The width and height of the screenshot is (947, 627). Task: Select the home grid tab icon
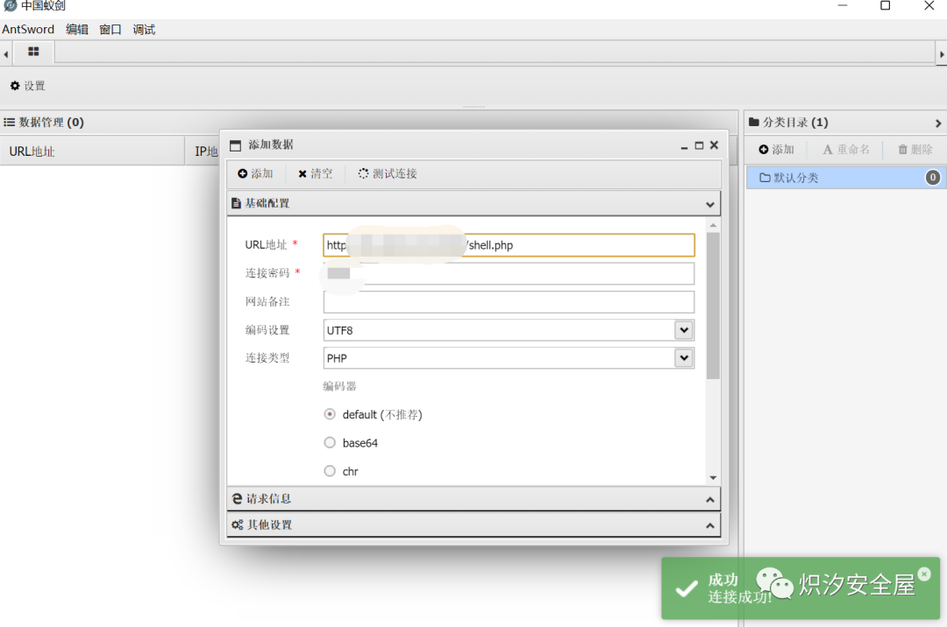[x=34, y=52]
